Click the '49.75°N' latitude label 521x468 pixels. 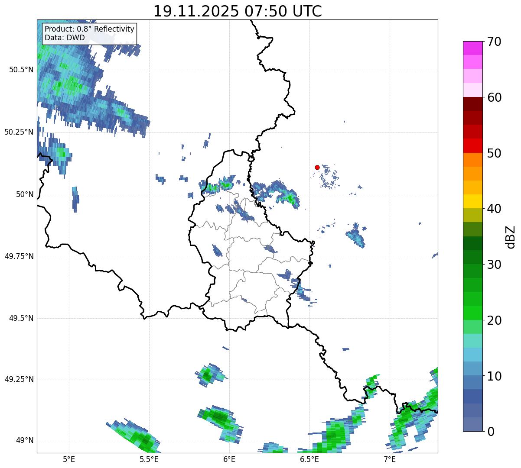click(19, 256)
